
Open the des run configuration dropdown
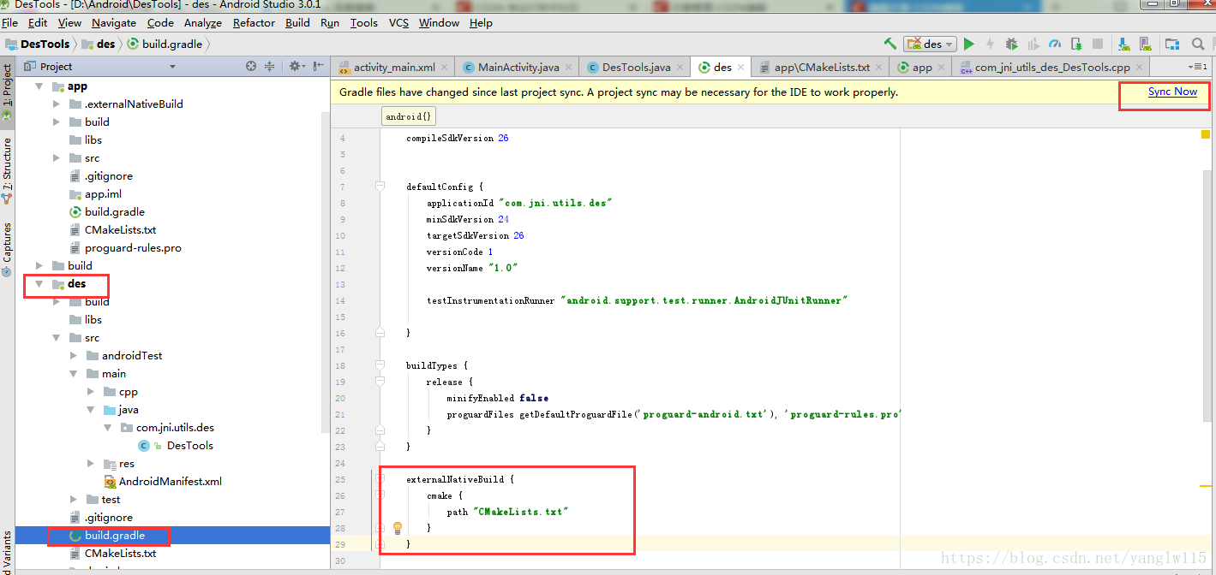[929, 44]
